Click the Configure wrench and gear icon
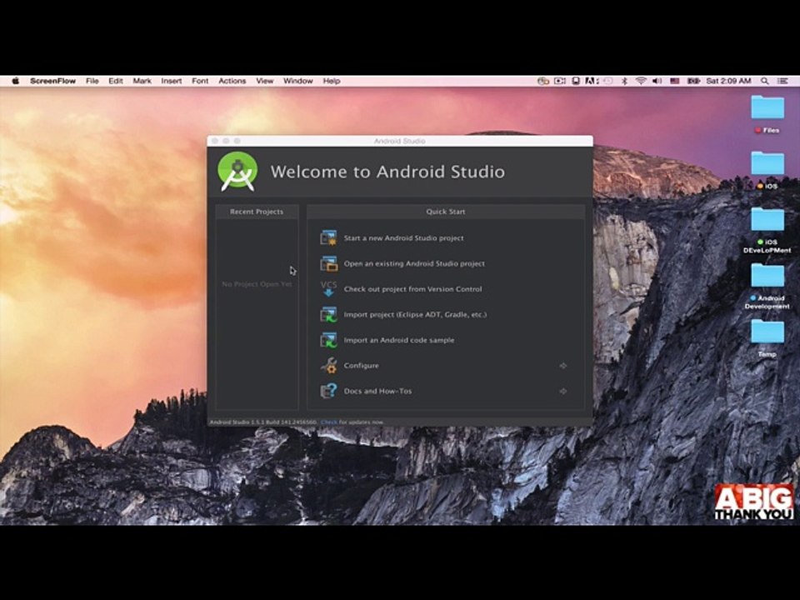This screenshot has width=800, height=600. tap(328, 365)
